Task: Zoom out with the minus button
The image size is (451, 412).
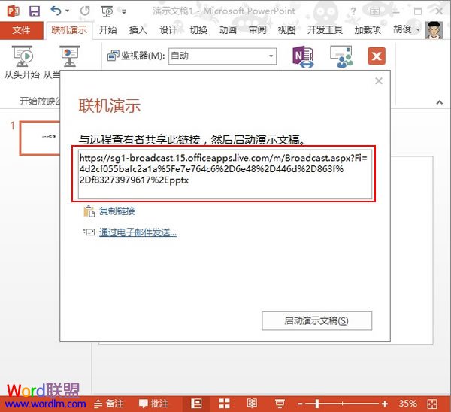Action: click(x=300, y=404)
